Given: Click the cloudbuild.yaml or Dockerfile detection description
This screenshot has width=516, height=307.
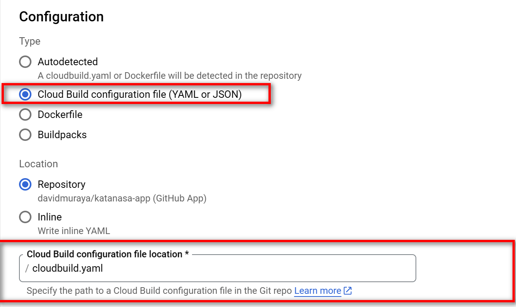Looking at the screenshot, I should (x=170, y=75).
